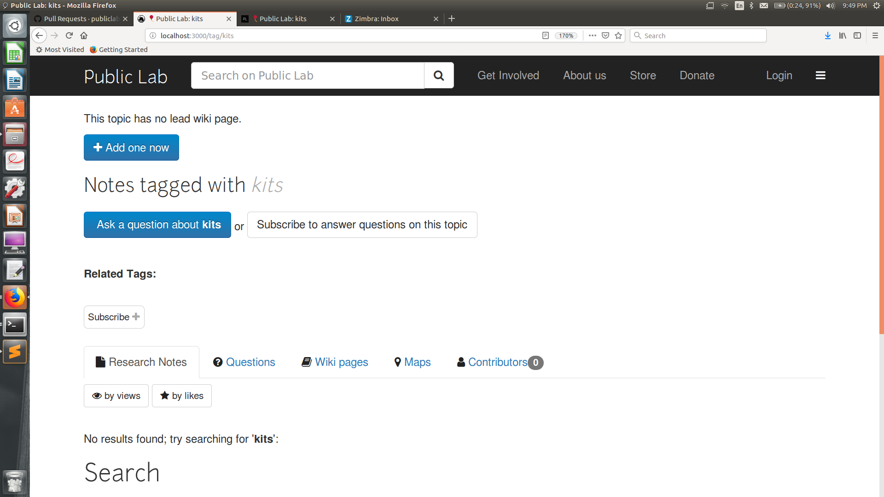Click Ask a question about kits

click(157, 225)
